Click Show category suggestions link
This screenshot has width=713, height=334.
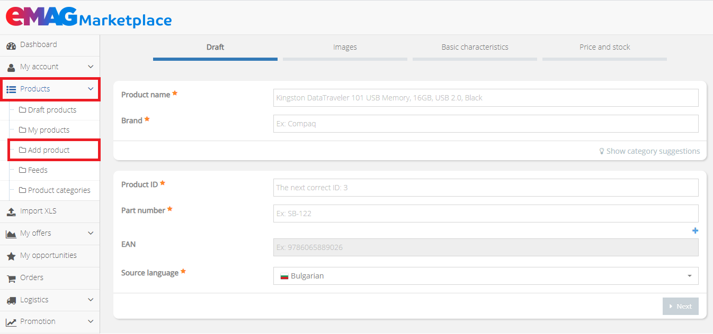point(649,151)
